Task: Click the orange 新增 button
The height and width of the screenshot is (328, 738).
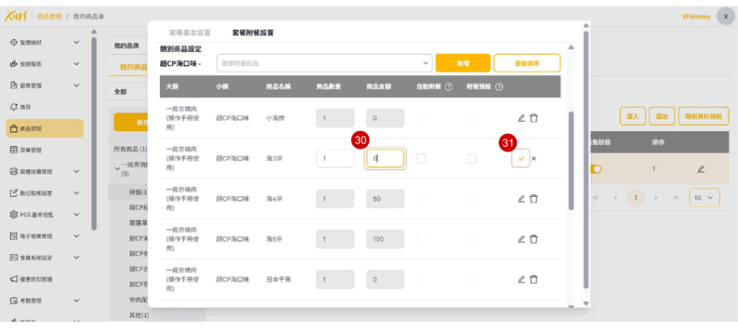Action: (463, 63)
